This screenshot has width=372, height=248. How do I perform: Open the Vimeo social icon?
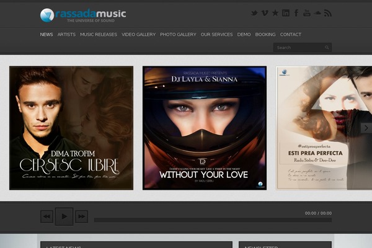[x=265, y=13]
